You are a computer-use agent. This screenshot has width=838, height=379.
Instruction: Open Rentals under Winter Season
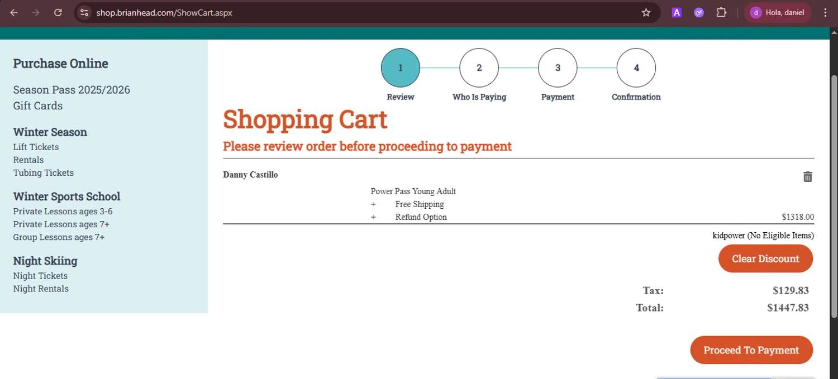click(28, 160)
